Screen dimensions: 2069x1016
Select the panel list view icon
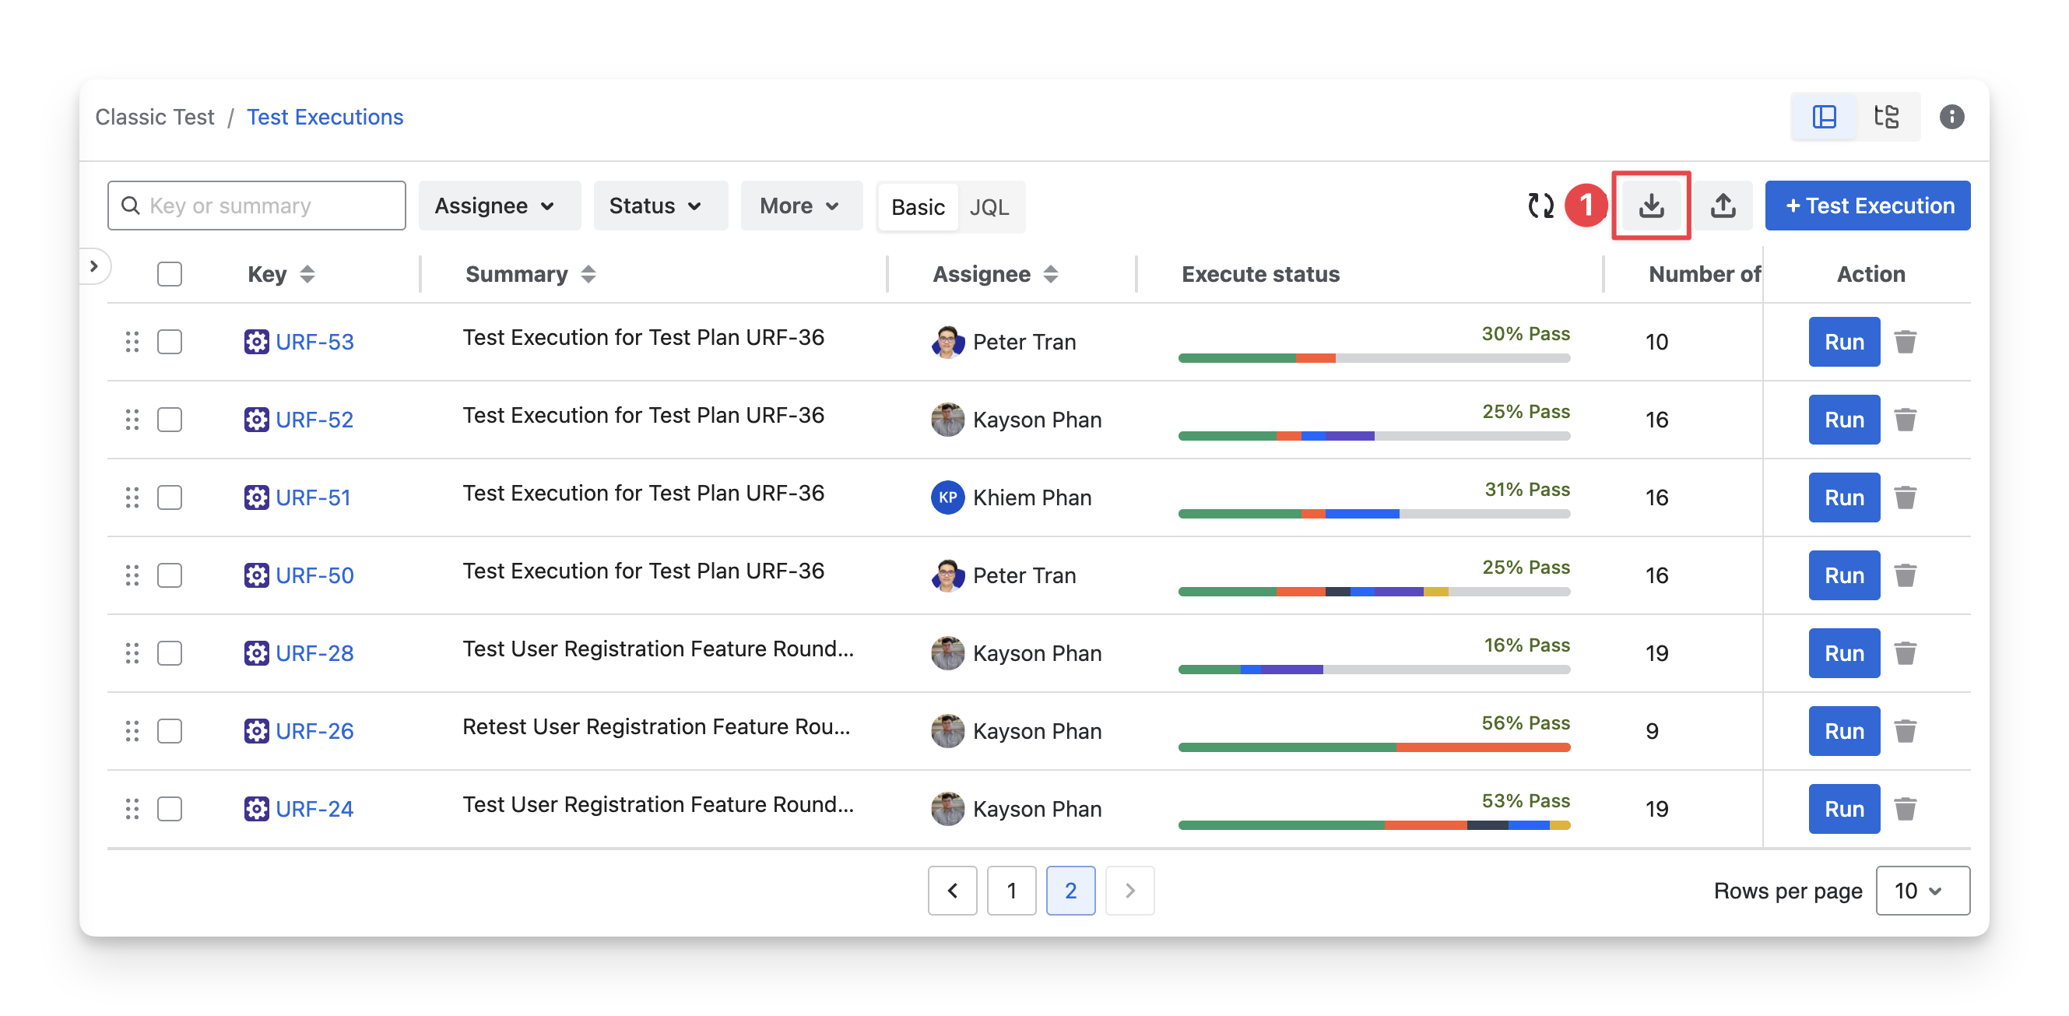pos(1824,118)
